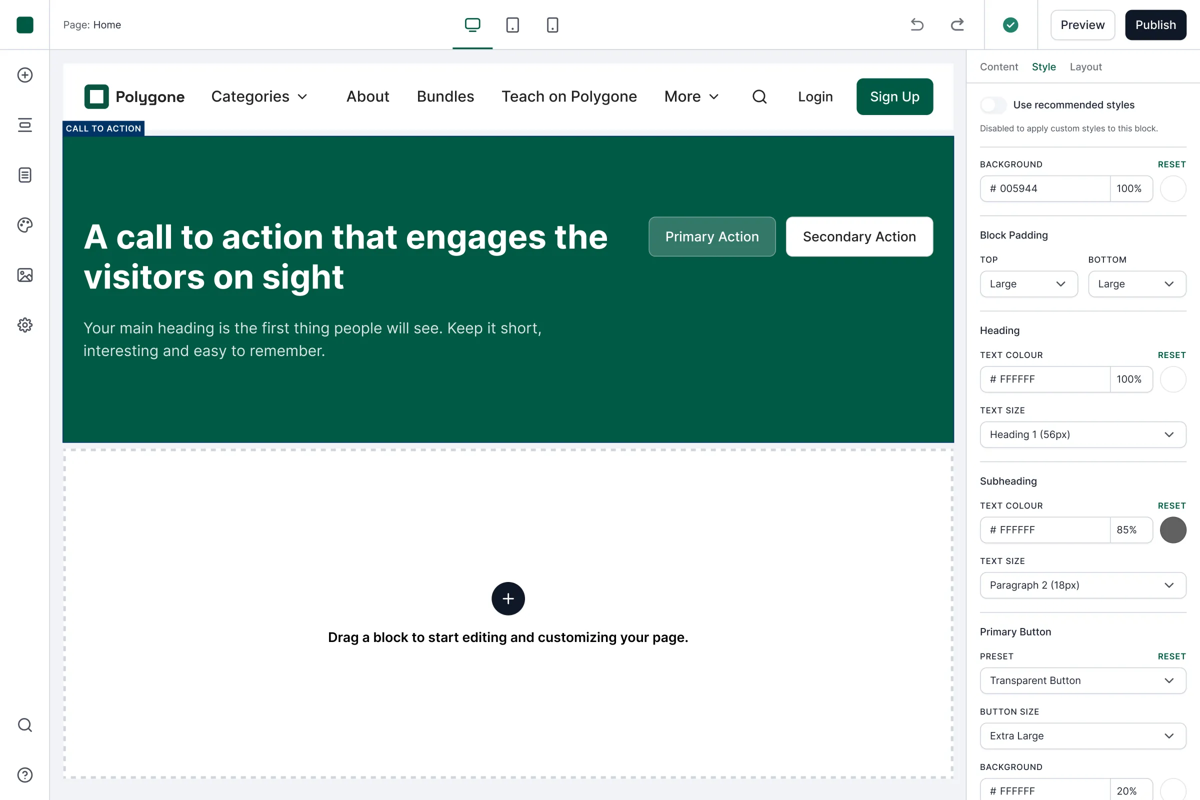Click the Secondary Action button

click(859, 236)
